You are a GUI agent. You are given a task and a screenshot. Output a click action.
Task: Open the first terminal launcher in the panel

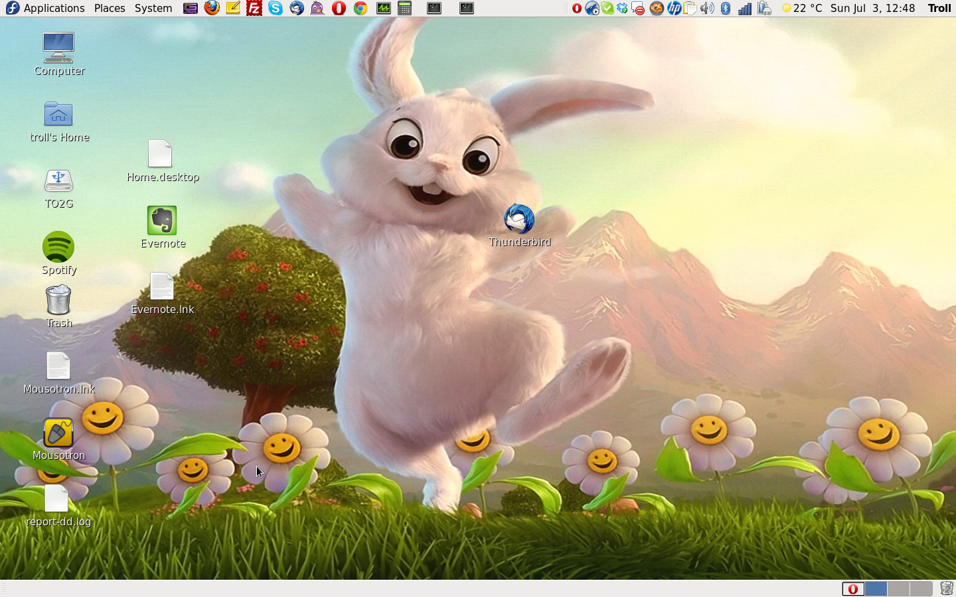pyautogui.click(x=434, y=8)
